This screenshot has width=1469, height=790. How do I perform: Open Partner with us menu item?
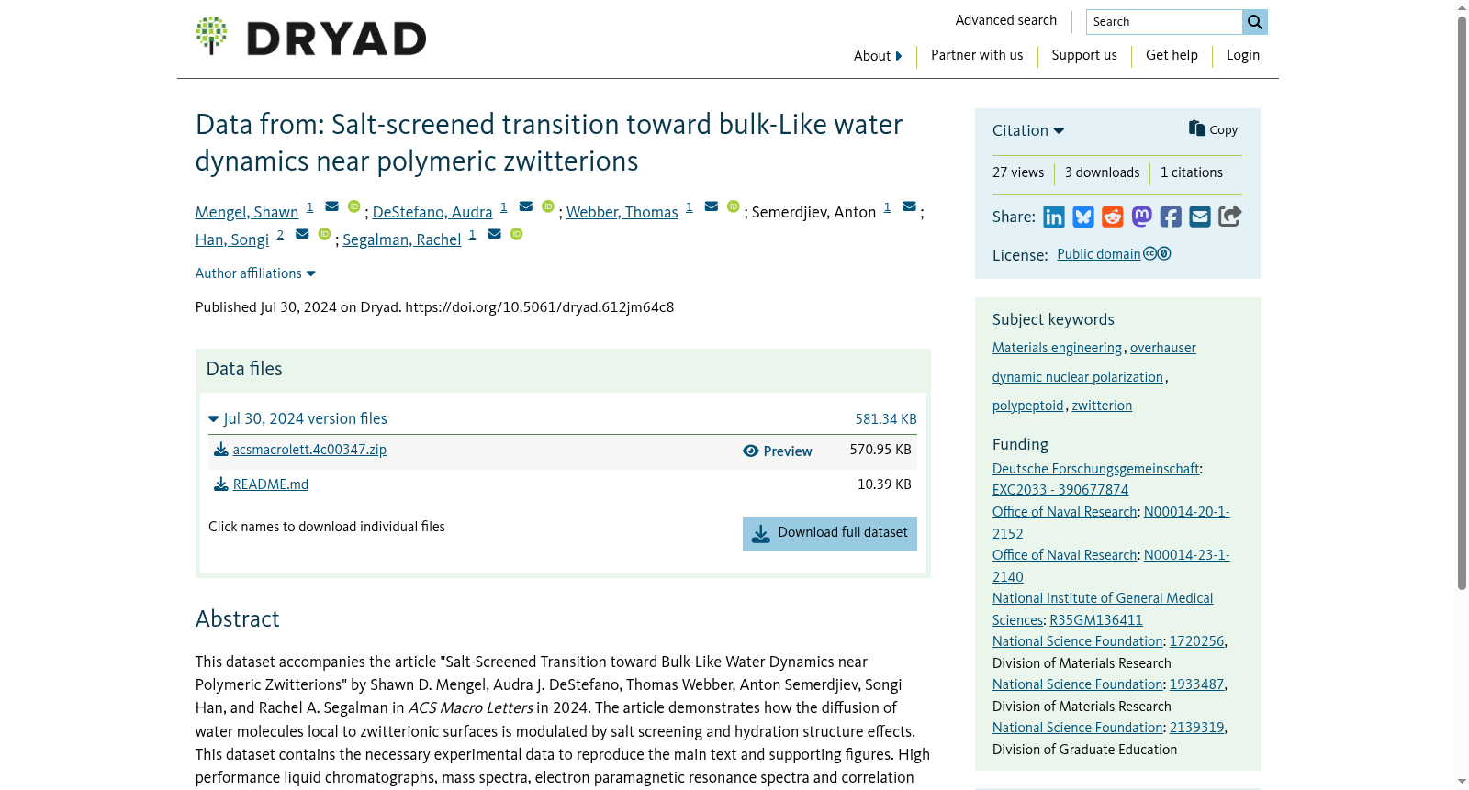pos(977,55)
